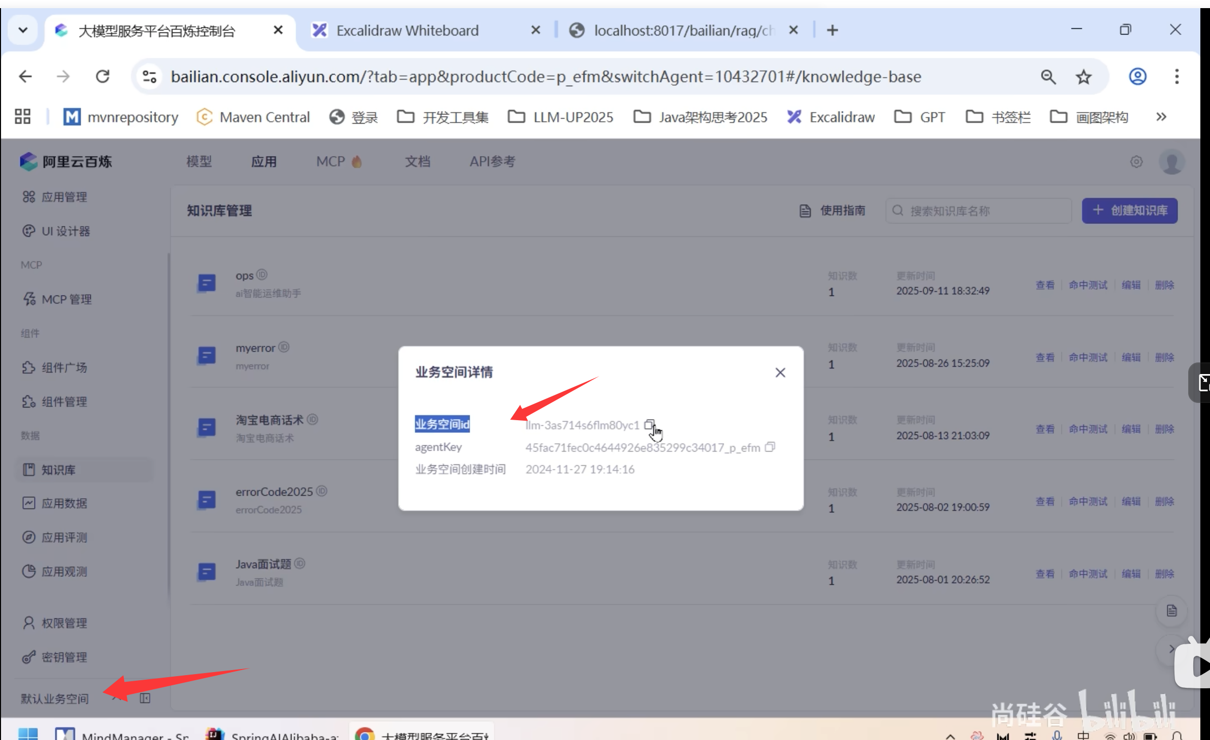
Task: Click the ops knowledge base ID icon
Action: click(x=262, y=275)
